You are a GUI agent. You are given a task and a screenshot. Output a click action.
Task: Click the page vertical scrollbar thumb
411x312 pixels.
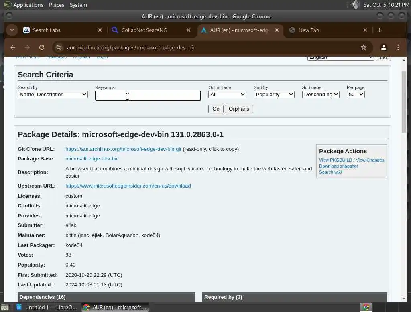[x=404, y=102]
